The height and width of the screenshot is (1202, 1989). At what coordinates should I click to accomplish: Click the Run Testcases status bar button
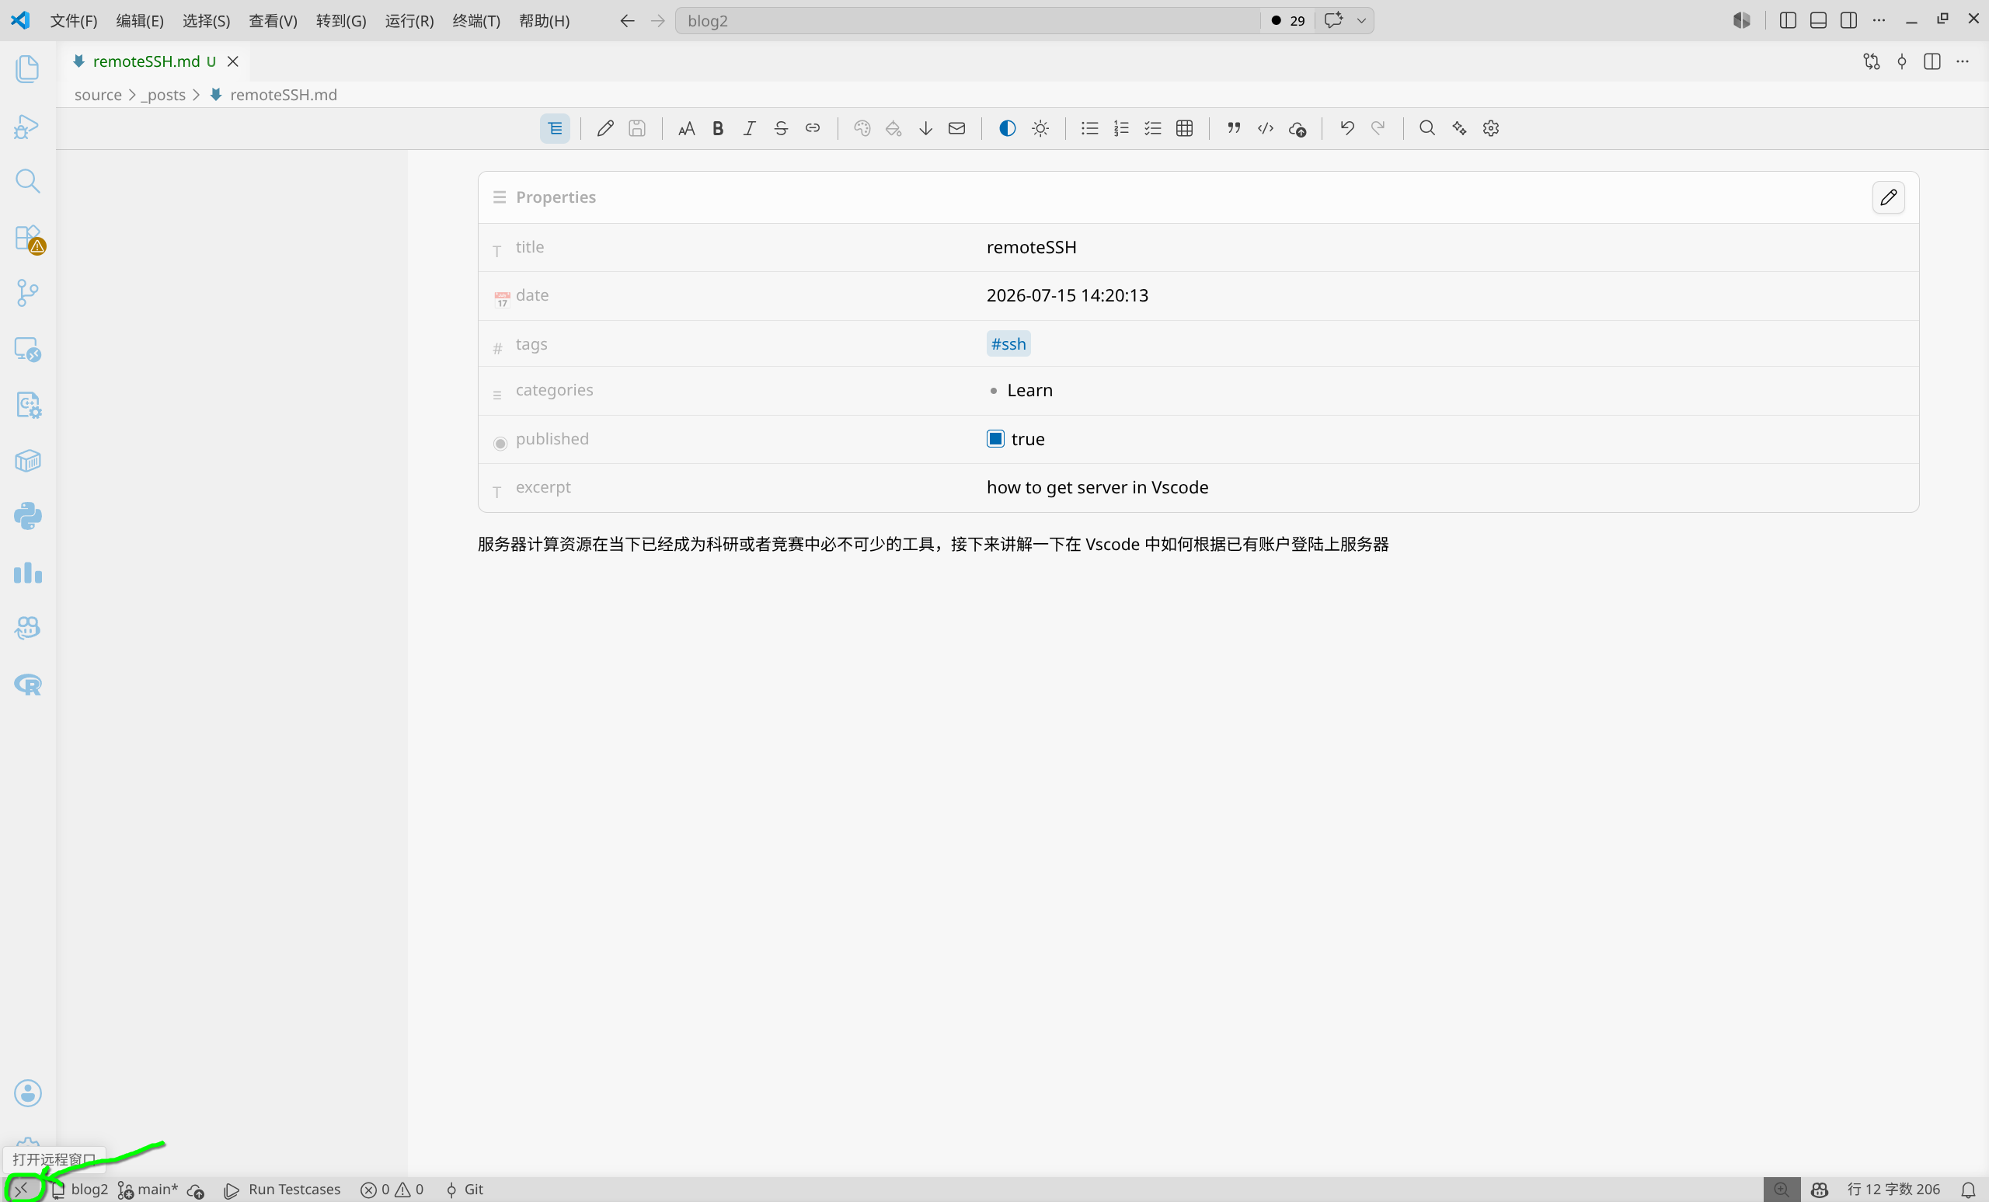(x=283, y=1189)
